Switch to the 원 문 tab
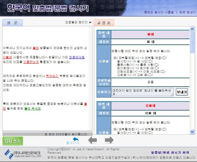Image resolution: width=197 pixels, height=162 pixels. 12,23
